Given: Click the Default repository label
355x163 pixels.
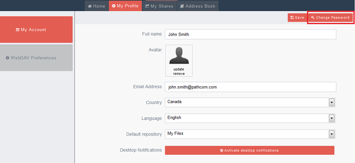Looking at the screenshot, I should click(x=144, y=134).
